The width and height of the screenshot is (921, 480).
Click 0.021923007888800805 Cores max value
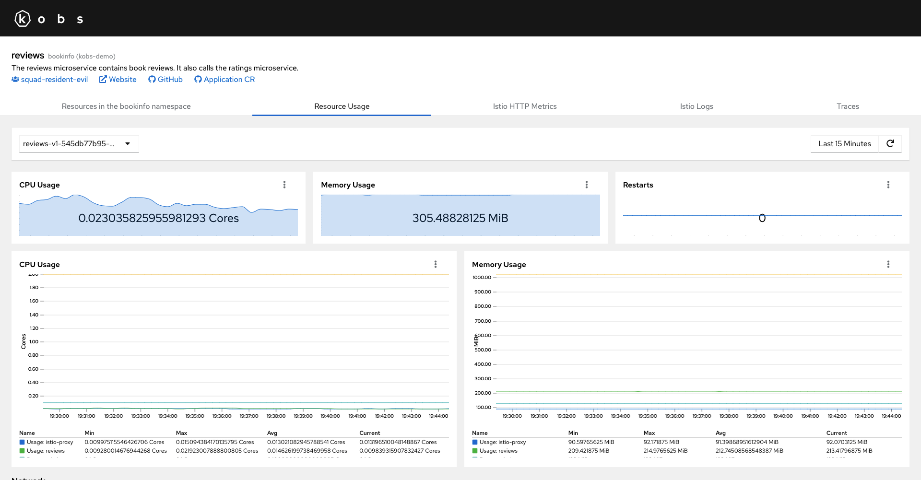point(217,451)
